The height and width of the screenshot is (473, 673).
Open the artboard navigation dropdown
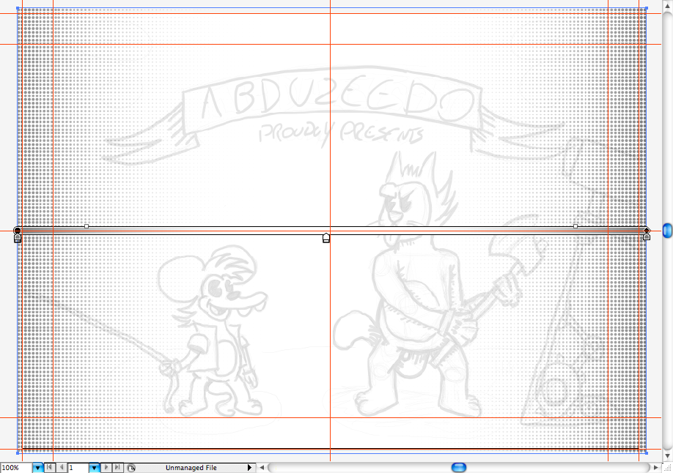pyautogui.click(x=94, y=468)
